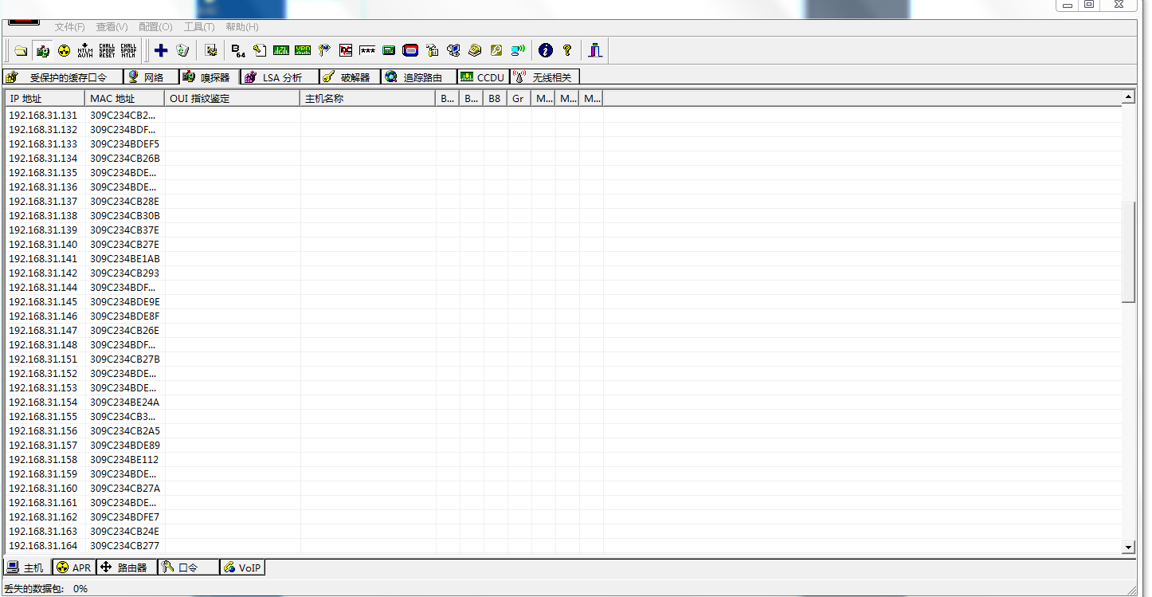This screenshot has height=597, width=1152.
Task: Open the blue About info icon
Action: [x=546, y=50]
